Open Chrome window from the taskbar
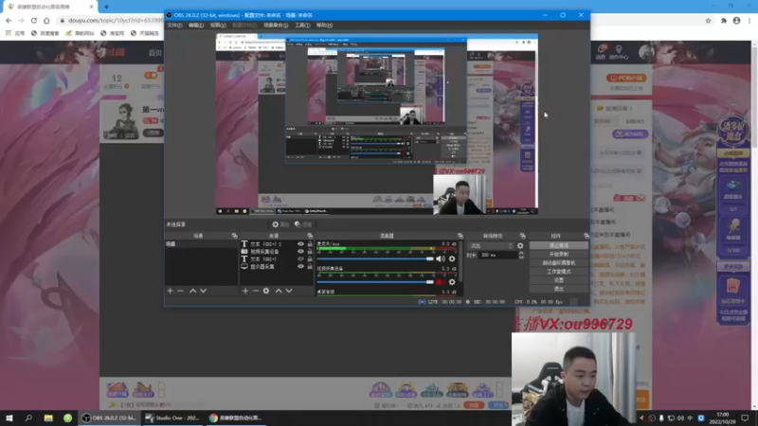 (236, 417)
